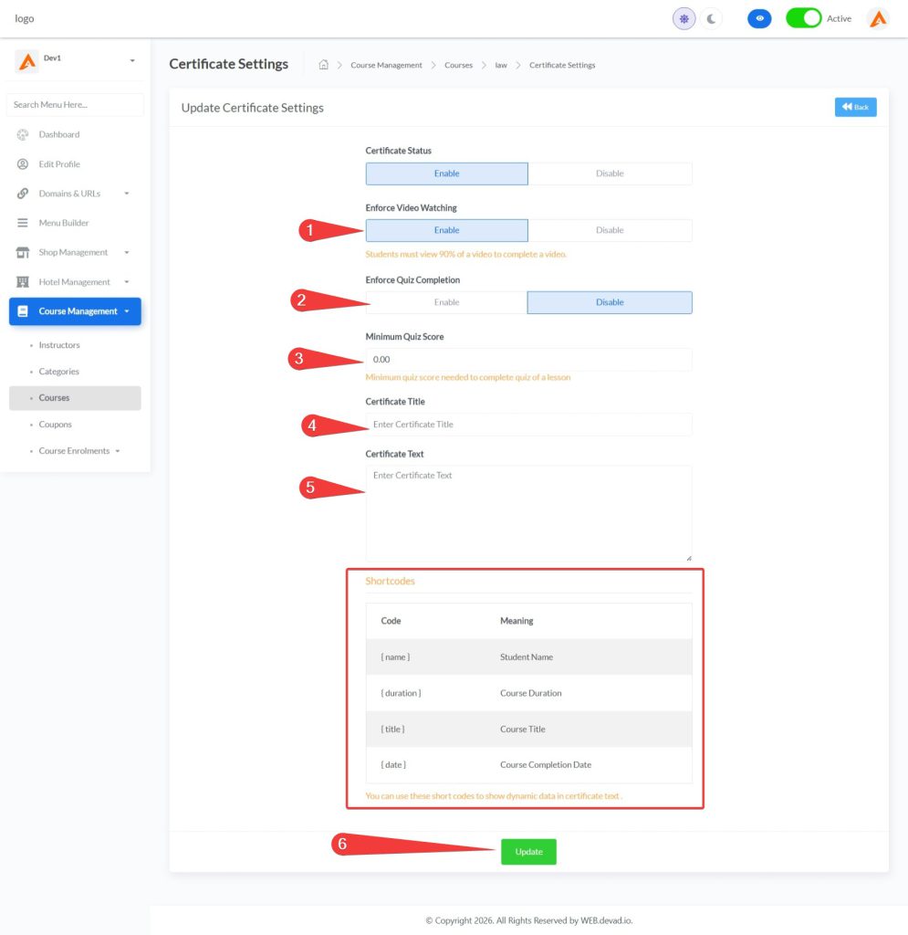This screenshot has width=908, height=935.
Task: Open Instructors in Course Management
Action: click(59, 345)
